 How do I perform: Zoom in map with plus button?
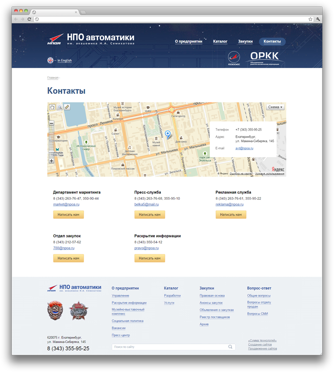tap(52, 161)
